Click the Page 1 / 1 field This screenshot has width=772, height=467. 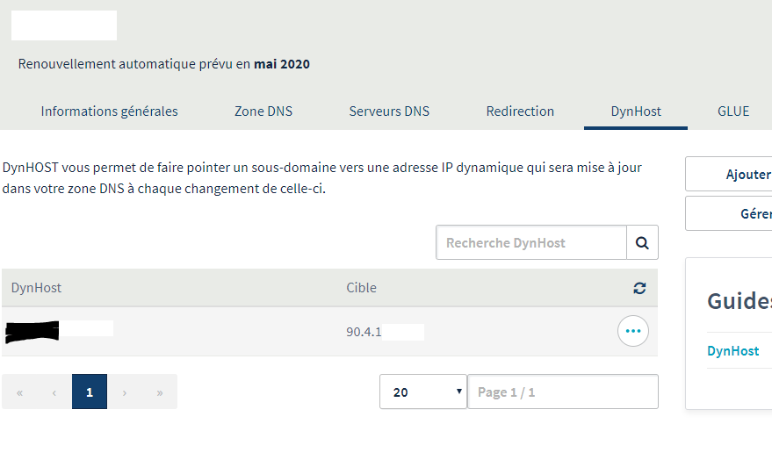pyautogui.click(x=562, y=392)
